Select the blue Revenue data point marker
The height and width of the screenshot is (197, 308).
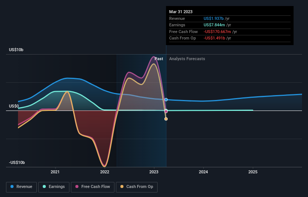(x=166, y=100)
